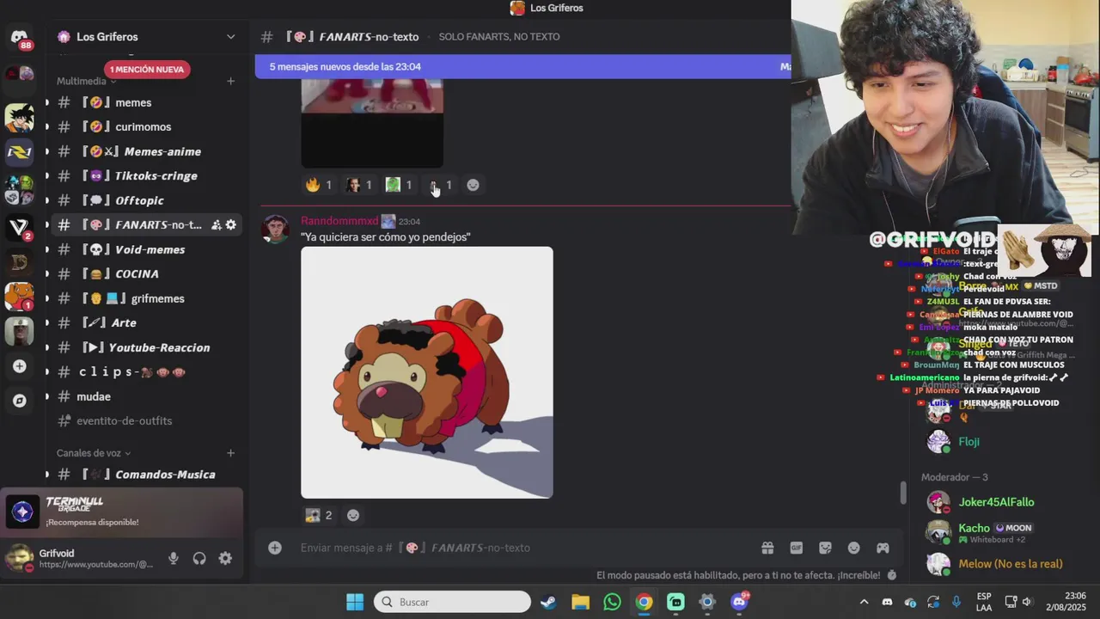Create channel in Multimedia category

tap(230, 81)
